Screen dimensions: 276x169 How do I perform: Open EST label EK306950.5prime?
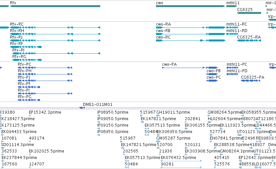[x=174, y=132]
